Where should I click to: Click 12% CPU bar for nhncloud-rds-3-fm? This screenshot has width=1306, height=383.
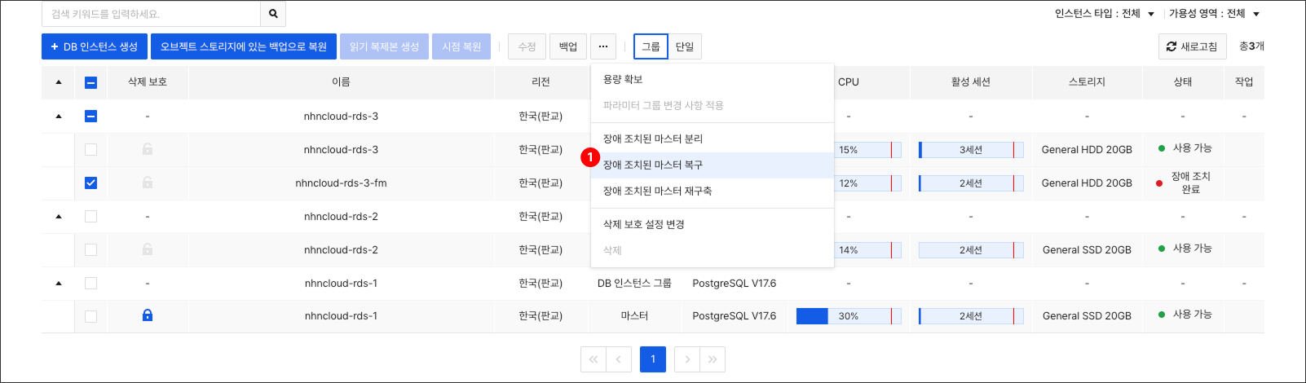(x=867, y=183)
